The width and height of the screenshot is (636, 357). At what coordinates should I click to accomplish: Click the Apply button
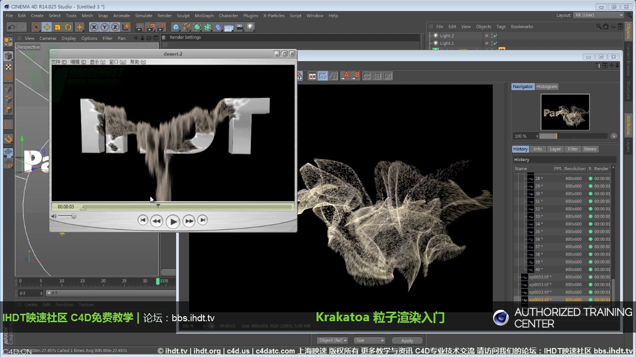tap(407, 340)
